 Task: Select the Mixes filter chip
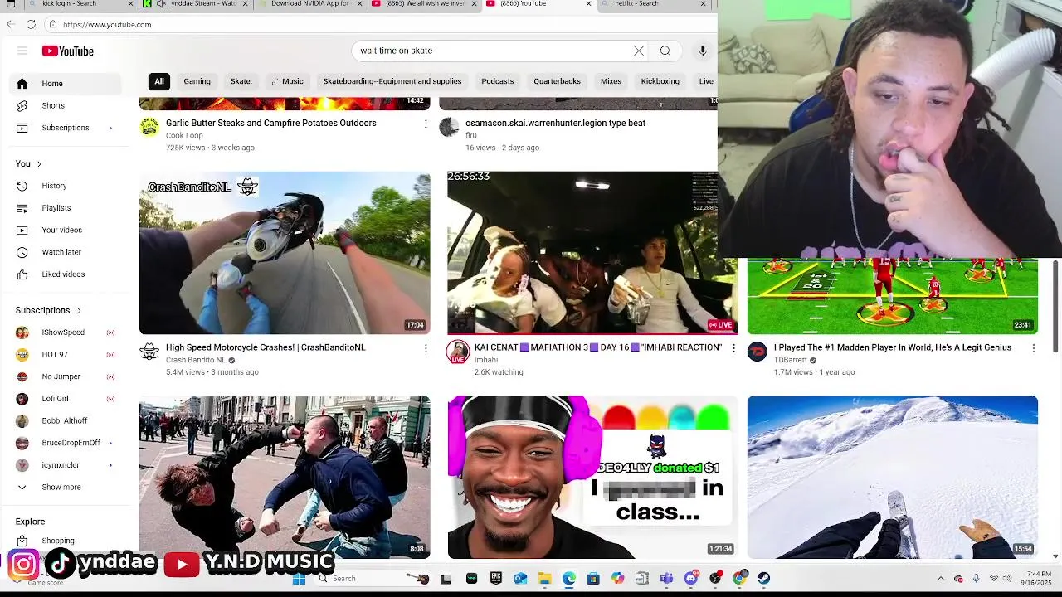(x=611, y=81)
